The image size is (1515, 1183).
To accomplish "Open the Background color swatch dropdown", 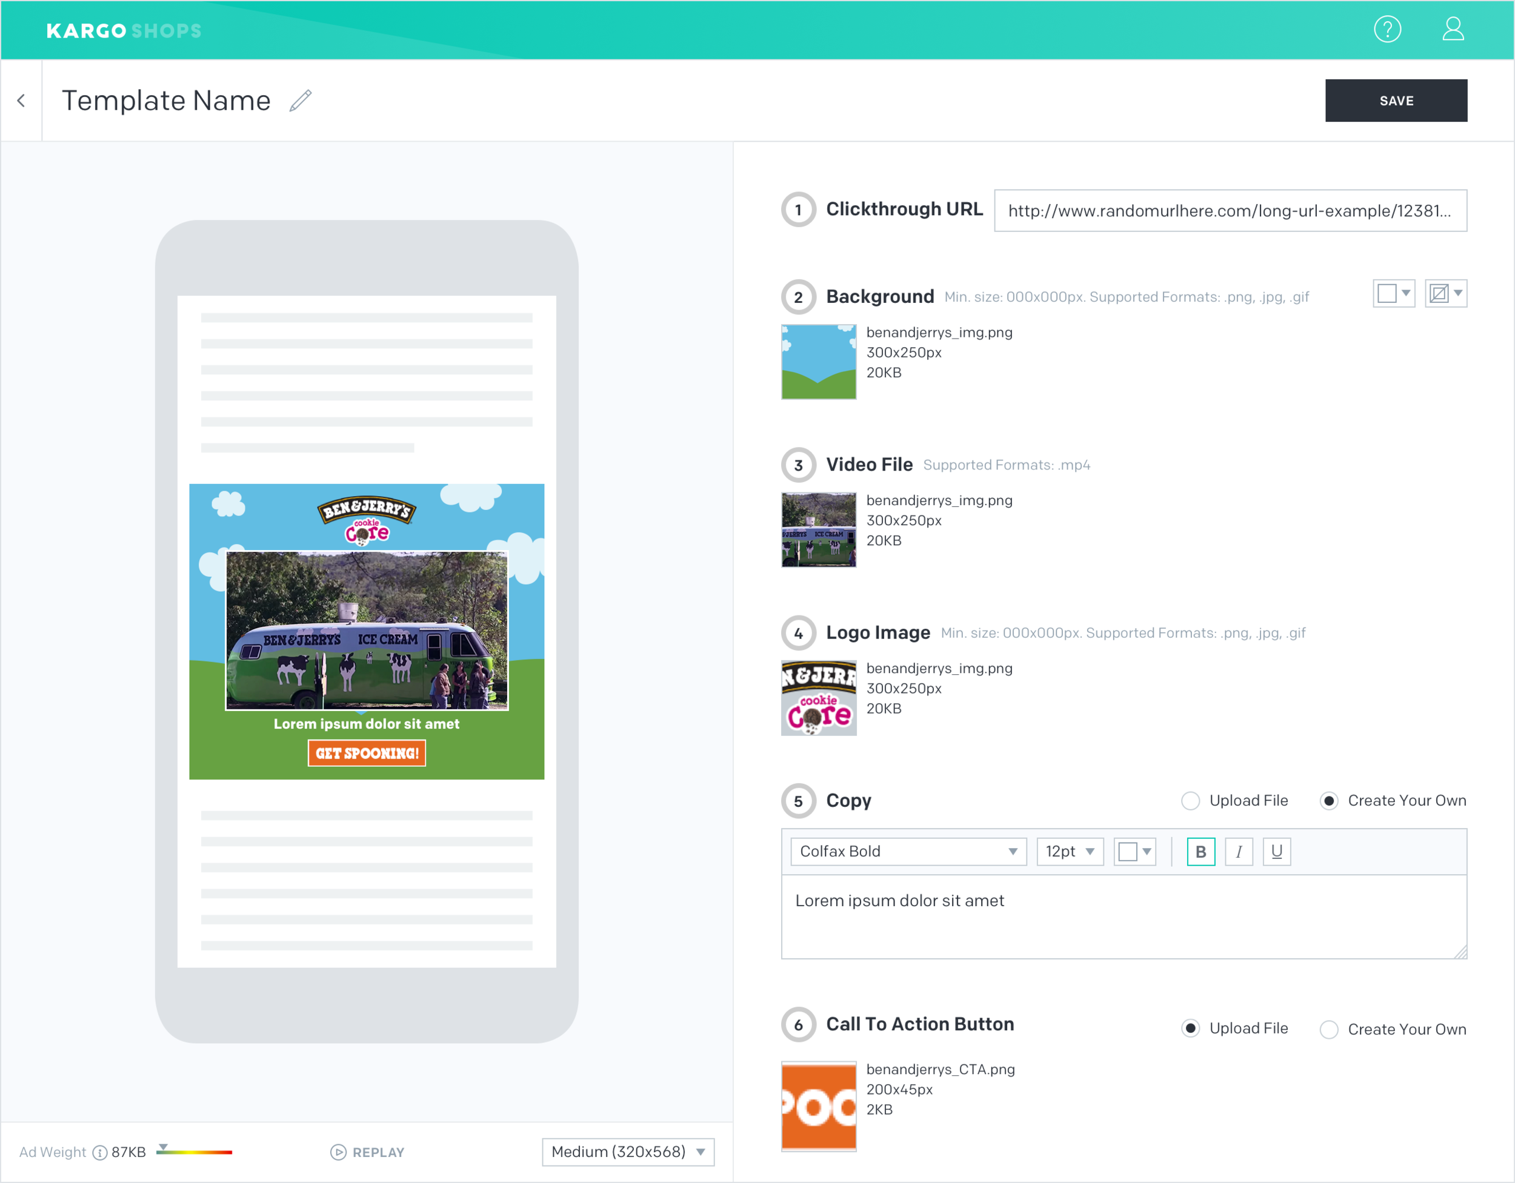I will [x=1394, y=293].
